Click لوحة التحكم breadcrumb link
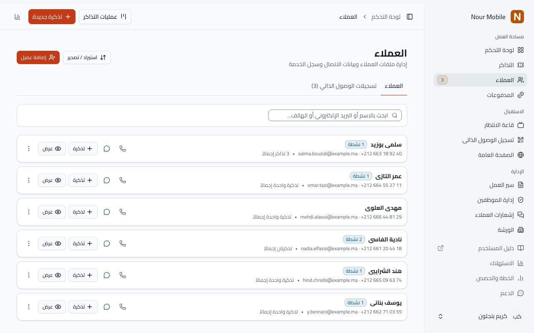534x333 pixels. pyautogui.click(x=386, y=17)
